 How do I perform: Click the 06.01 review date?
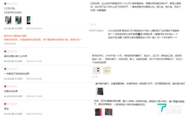click(x=93, y=24)
